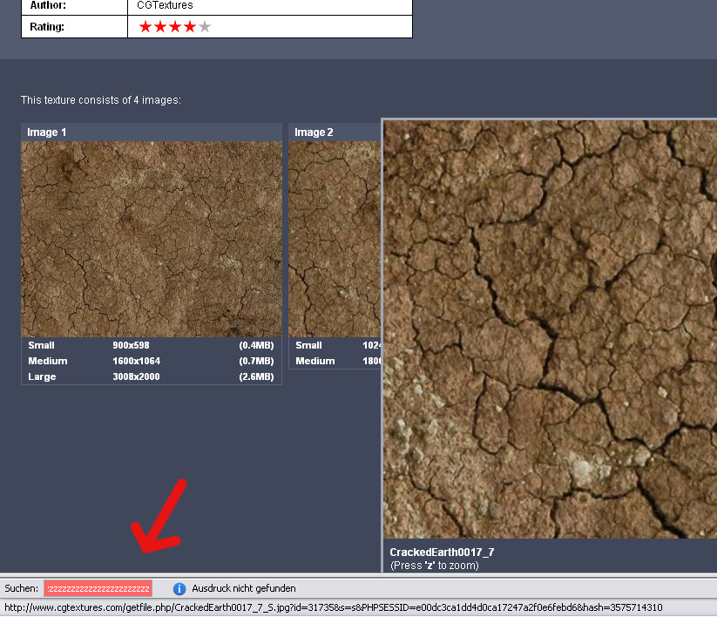This screenshot has height=617, width=717.
Task: Open the Image 1 cracked earth thumbnail
Action: (x=152, y=239)
